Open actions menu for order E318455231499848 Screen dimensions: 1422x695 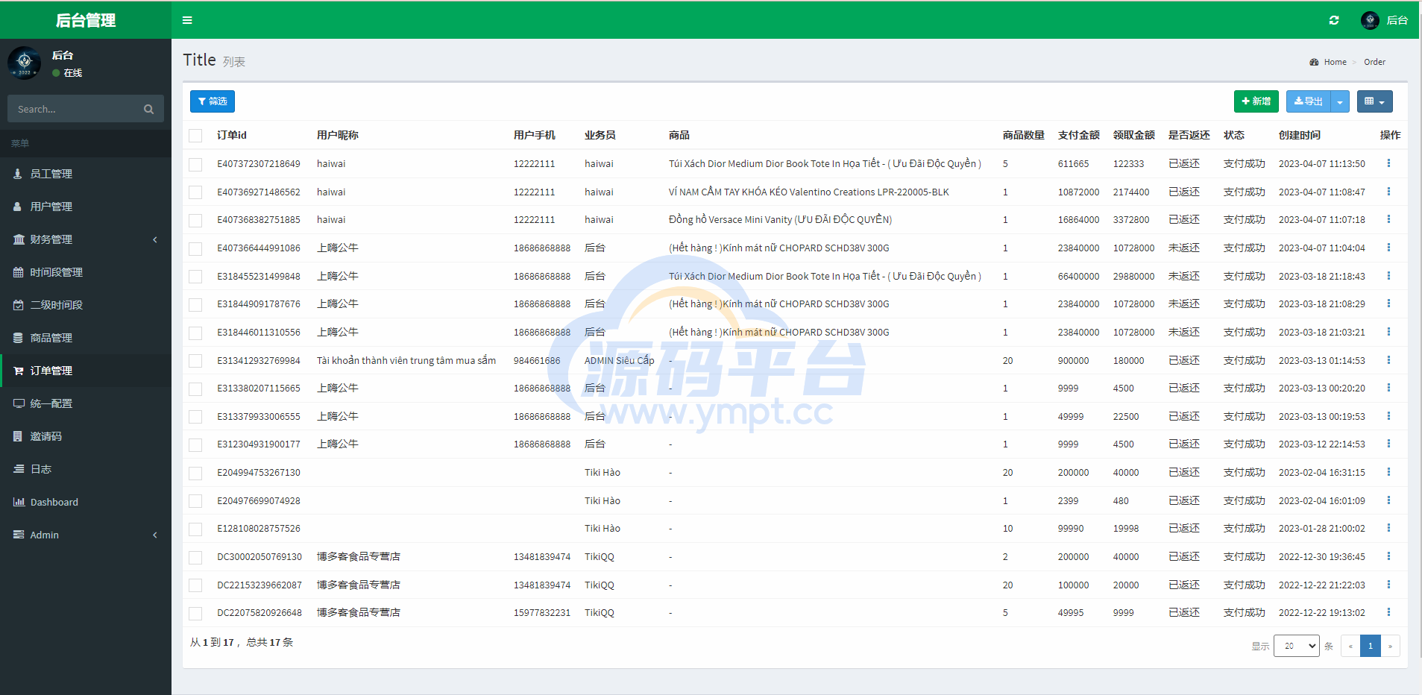pyautogui.click(x=1388, y=276)
